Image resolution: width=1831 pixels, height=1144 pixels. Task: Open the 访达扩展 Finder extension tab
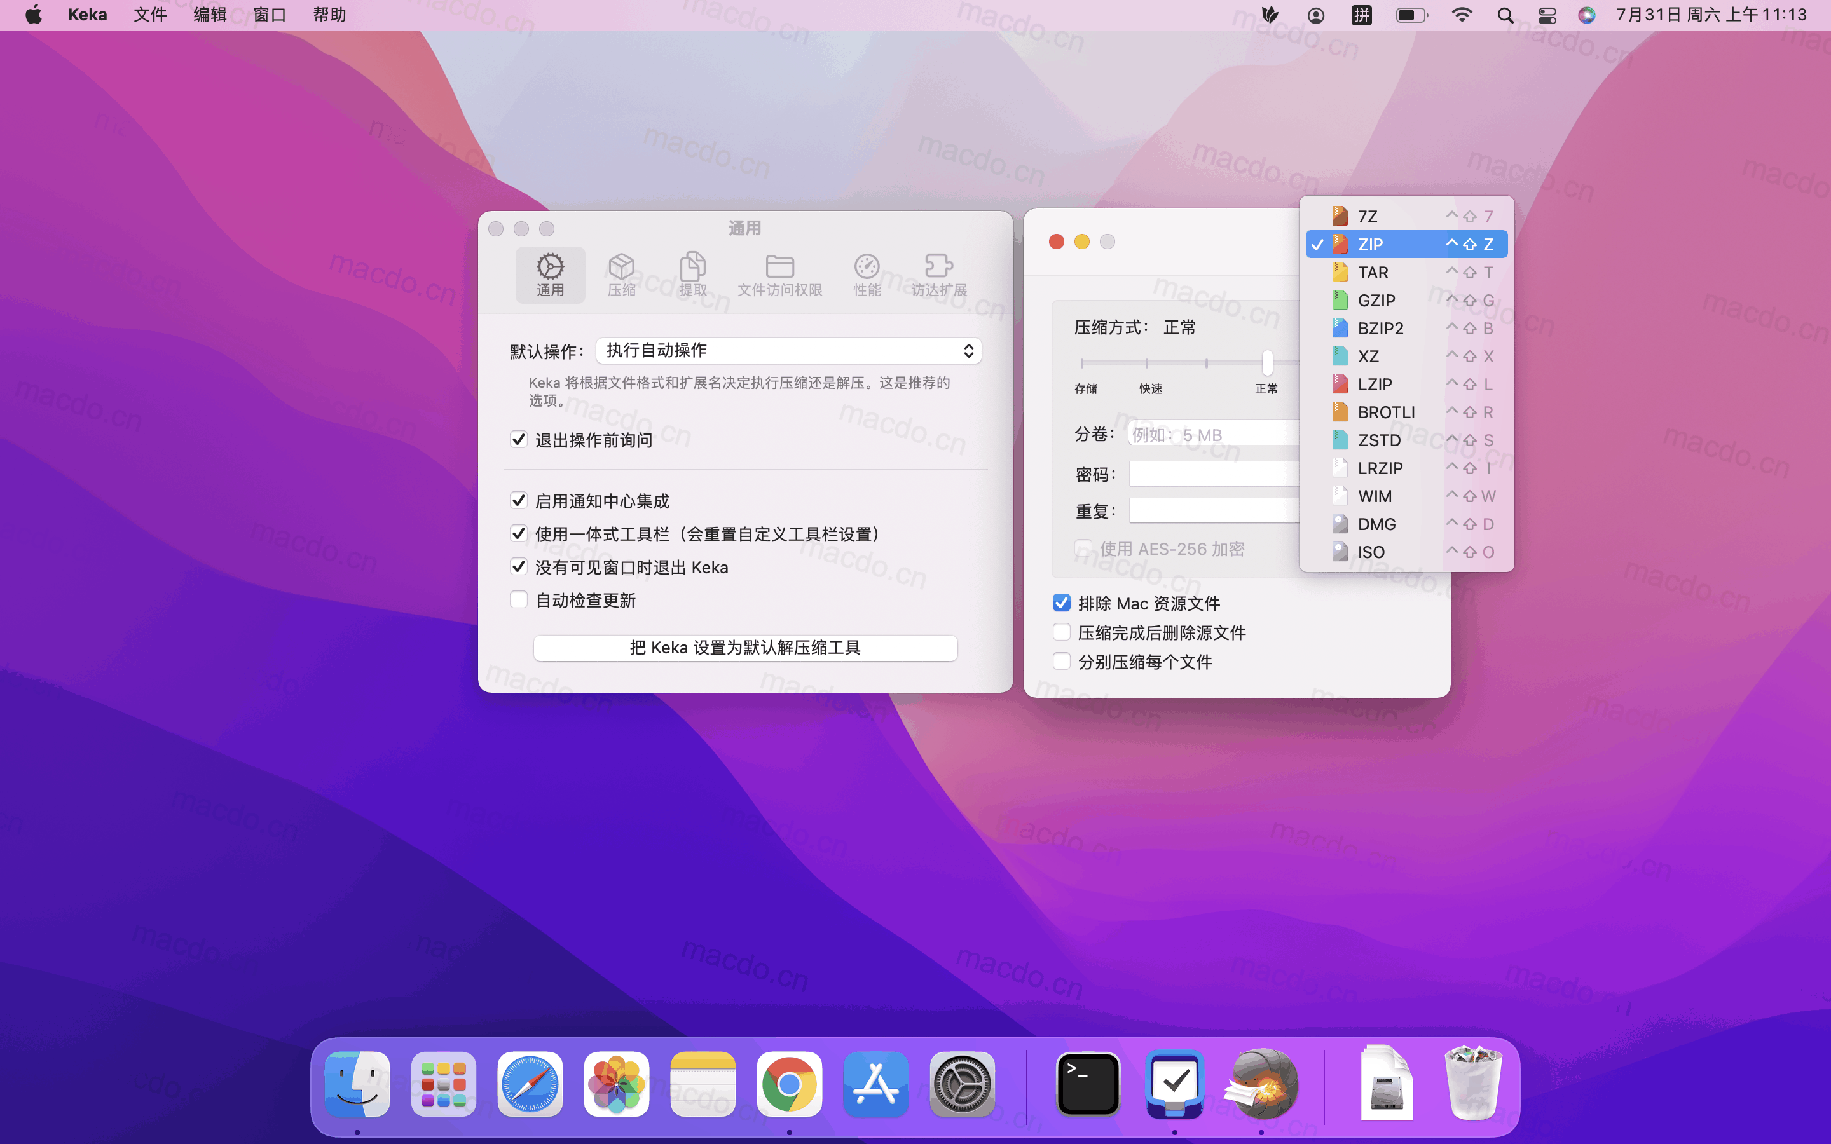tap(939, 275)
